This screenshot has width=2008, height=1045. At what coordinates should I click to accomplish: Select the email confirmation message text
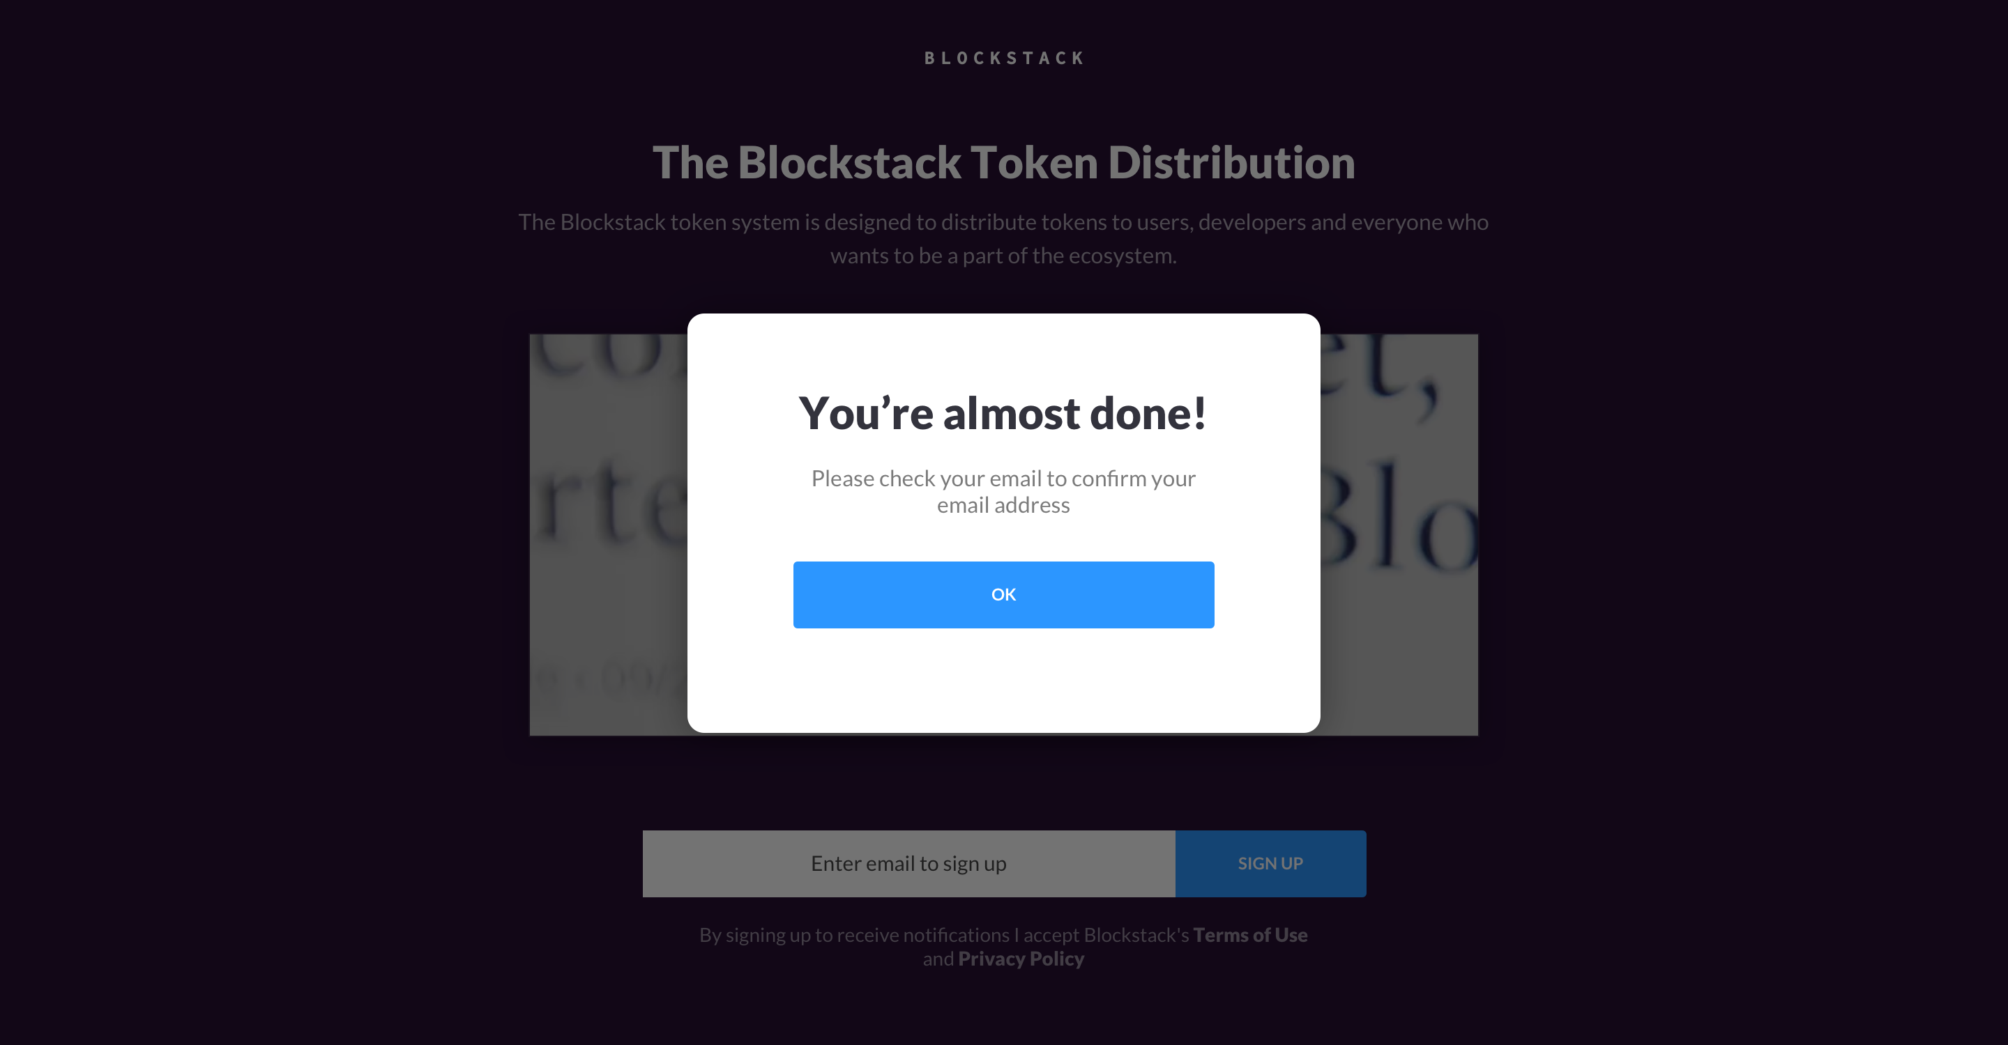click(x=1003, y=491)
